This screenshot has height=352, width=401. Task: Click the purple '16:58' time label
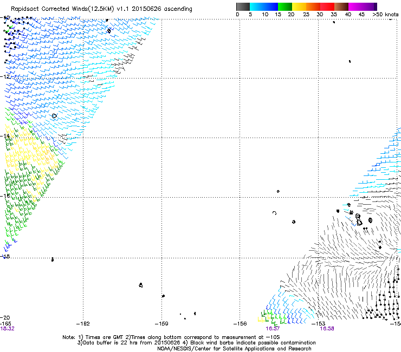coord(327,329)
